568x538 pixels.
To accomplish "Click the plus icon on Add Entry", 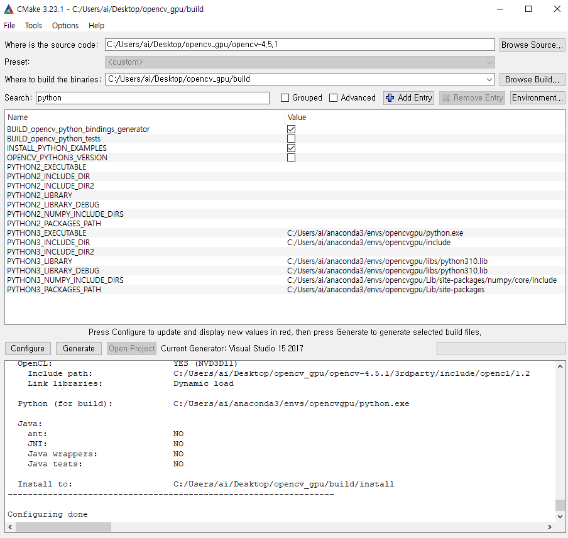I will 390,98.
